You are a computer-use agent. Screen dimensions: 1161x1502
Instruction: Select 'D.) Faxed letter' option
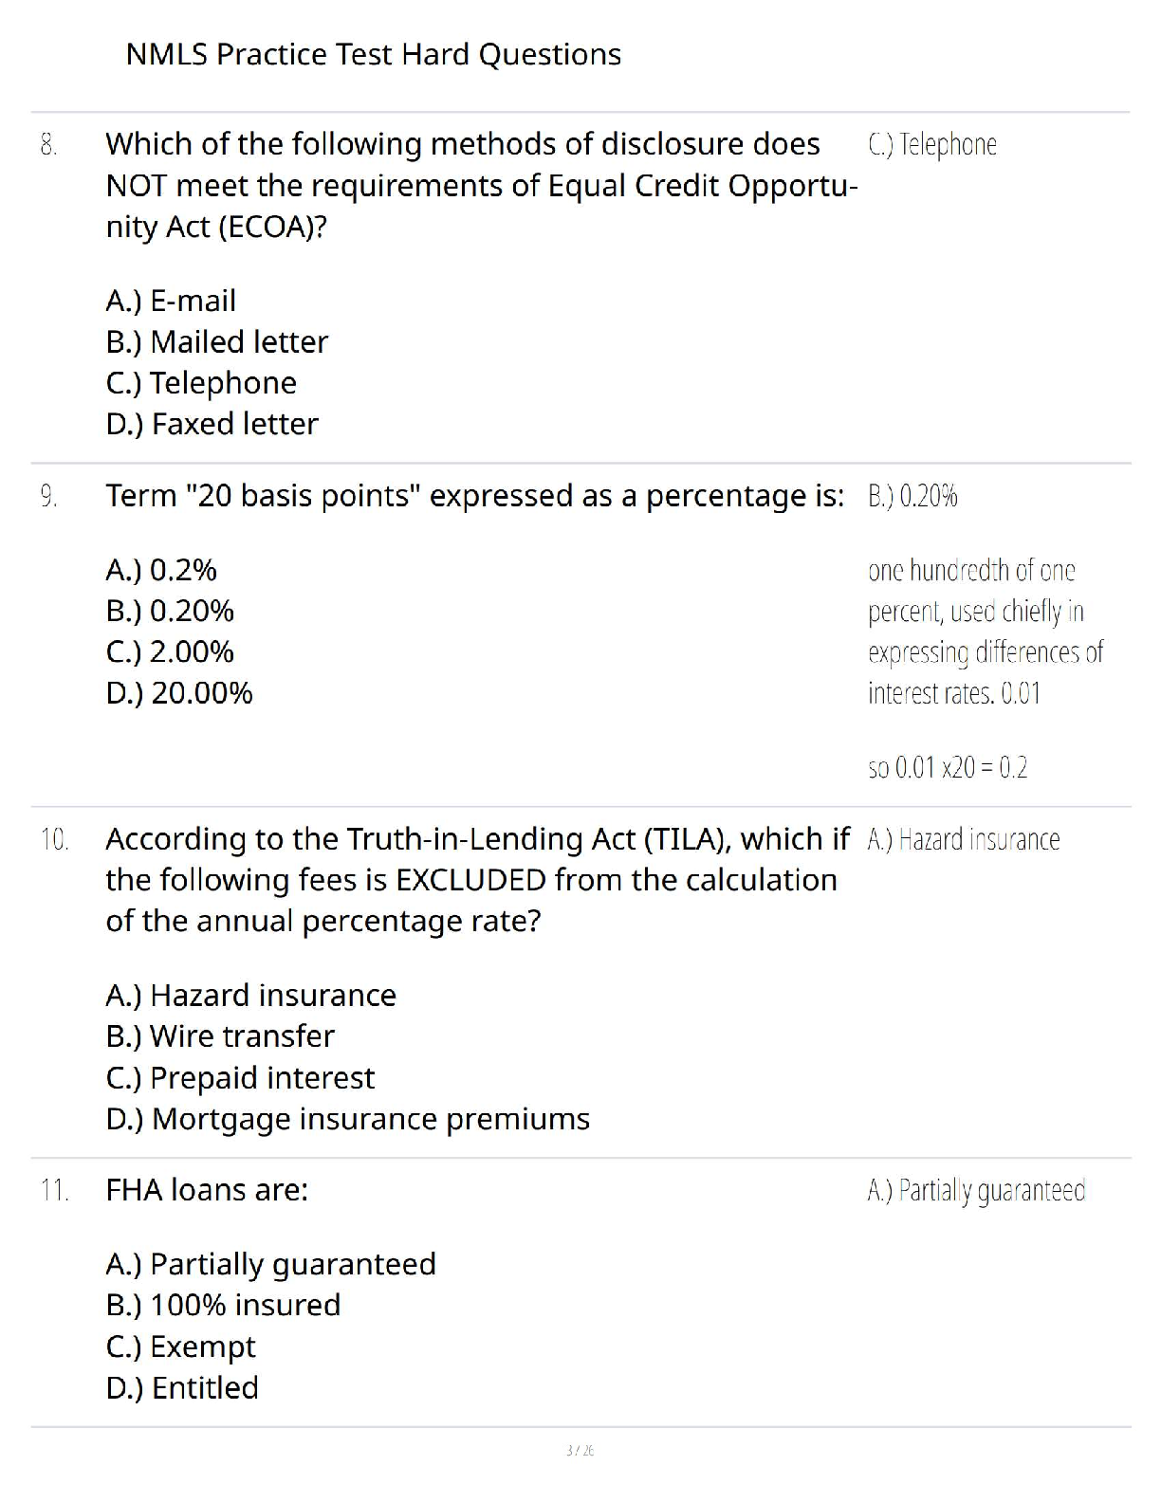click(212, 424)
